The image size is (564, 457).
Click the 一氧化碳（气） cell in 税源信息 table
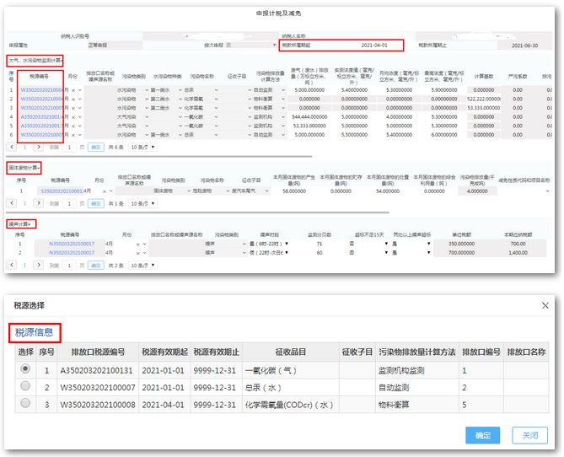[291, 370]
